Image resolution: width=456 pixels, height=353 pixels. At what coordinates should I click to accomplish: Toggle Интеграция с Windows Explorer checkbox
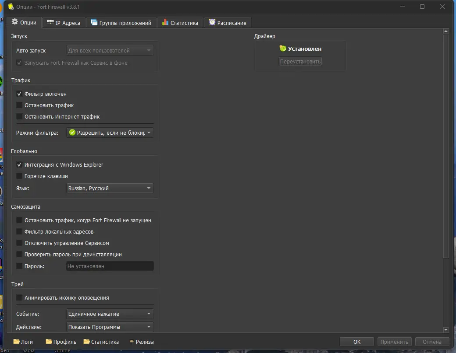click(x=19, y=165)
